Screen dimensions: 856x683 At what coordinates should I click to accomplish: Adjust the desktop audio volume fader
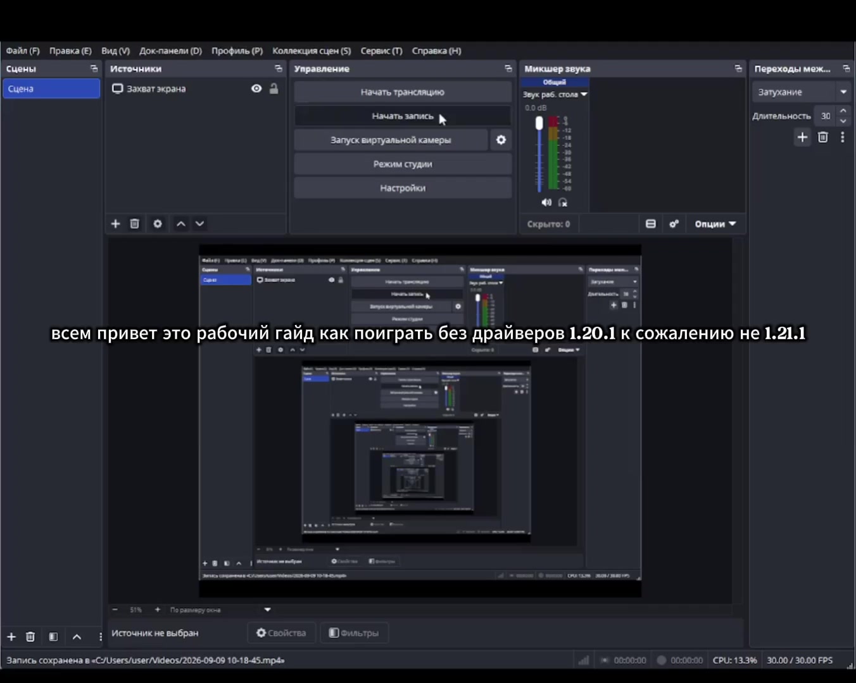click(x=539, y=123)
